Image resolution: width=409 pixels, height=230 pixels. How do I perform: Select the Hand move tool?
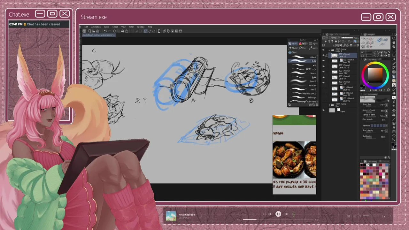point(394,42)
